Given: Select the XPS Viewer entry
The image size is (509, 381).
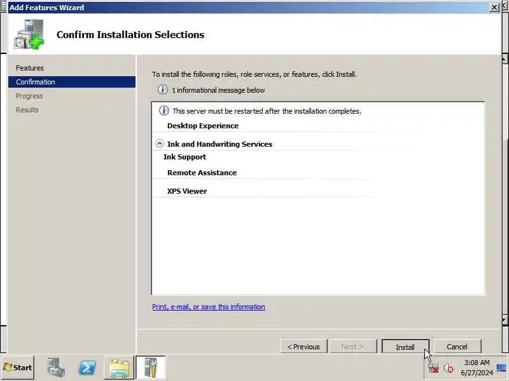Looking at the screenshot, I should (187, 191).
